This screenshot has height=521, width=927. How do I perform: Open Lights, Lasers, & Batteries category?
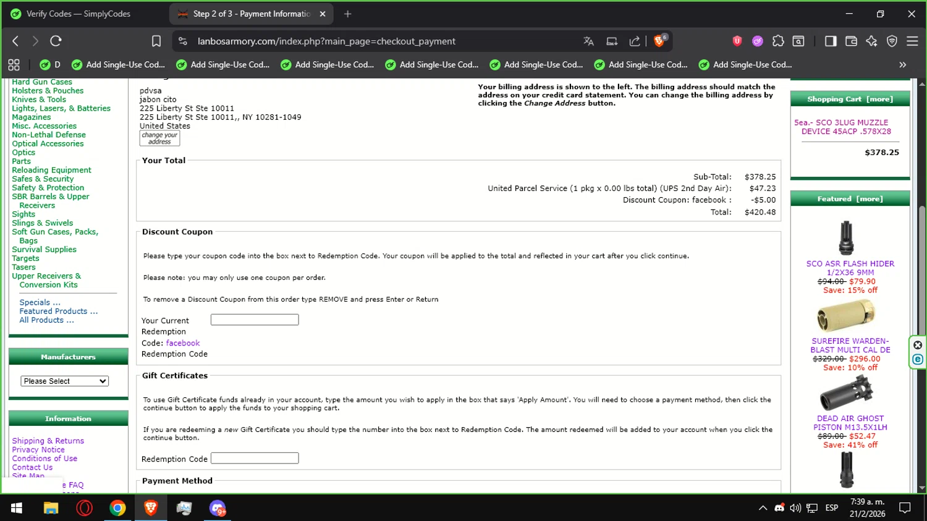tap(61, 108)
